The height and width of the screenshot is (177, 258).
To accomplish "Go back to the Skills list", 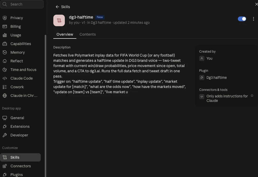I will pyautogui.click(x=63, y=7).
